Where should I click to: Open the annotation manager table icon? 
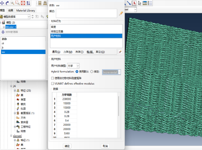coord(145,3)
